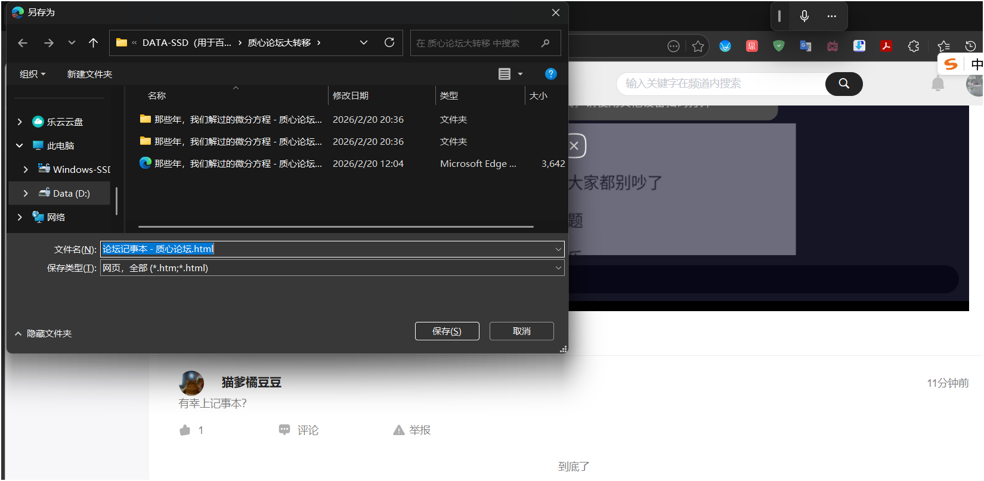984x481 pixels.
Task: Open the view options dropdown arrow
Action: pos(520,74)
